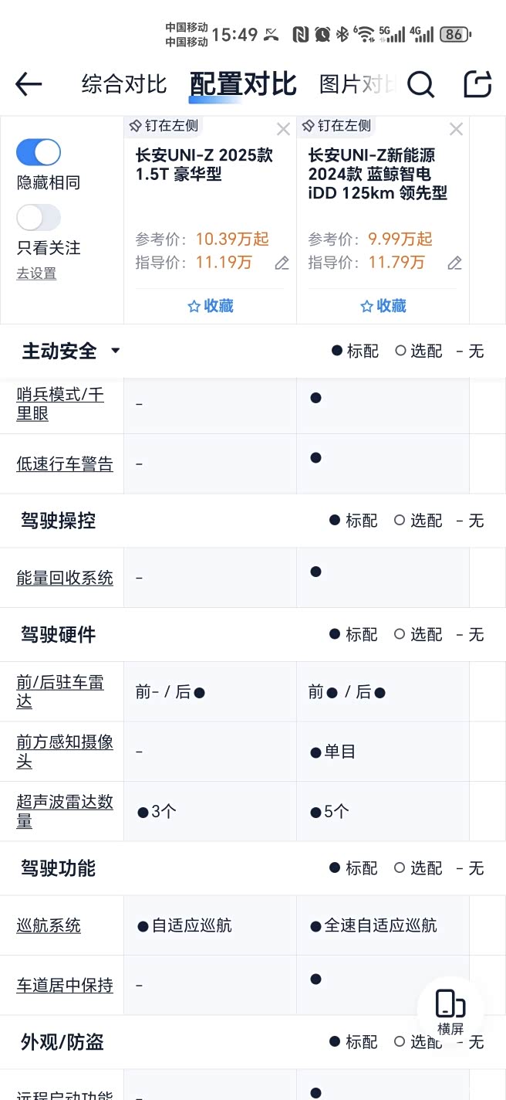Remove the UNI-Z新能源 2024款 column with X
The image size is (506, 1100).
click(x=456, y=129)
